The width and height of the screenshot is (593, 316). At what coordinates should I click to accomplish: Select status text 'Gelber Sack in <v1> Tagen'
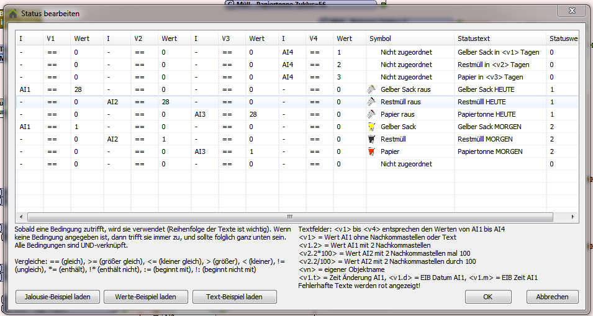(499, 52)
